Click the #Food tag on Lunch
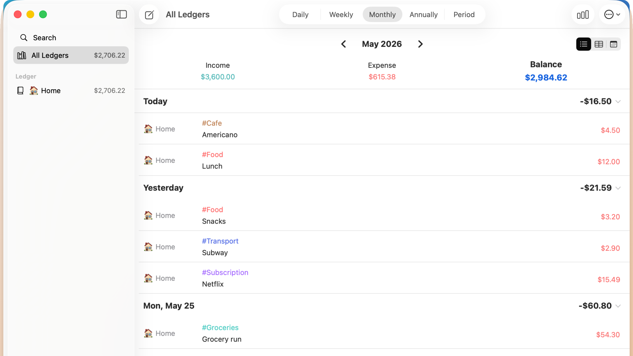Viewport: 633px width, 356px height. point(212,154)
